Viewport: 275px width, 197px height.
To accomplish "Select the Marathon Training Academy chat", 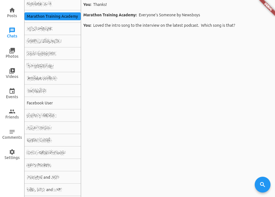I will 52,16.
